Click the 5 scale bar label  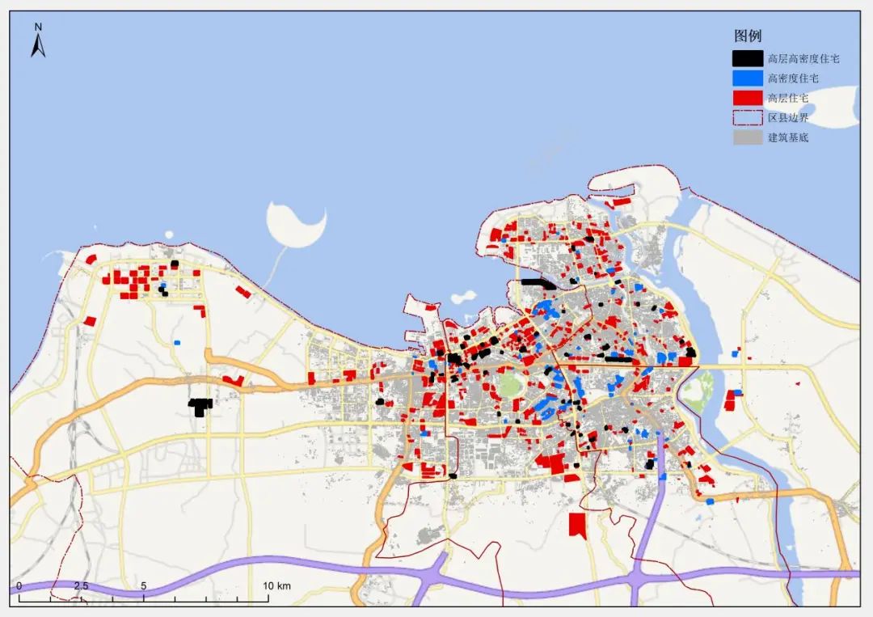pyautogui.click(x=144, y=585)
